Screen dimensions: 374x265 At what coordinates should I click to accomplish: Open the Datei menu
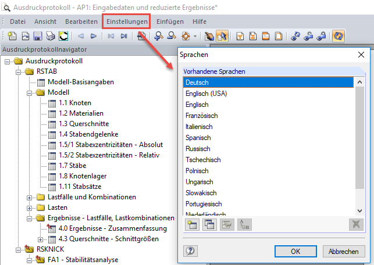point(17,22)
